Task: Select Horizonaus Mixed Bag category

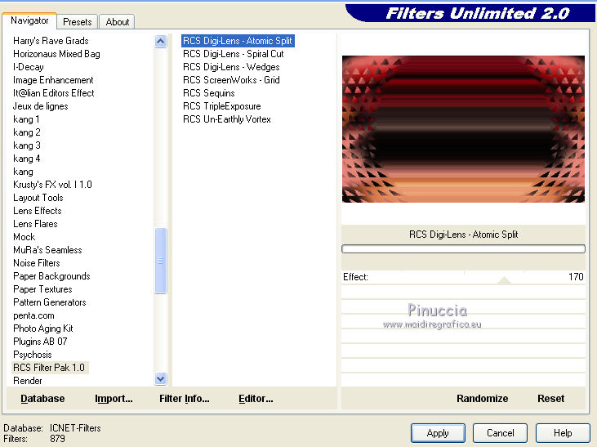Action: [x=56, y=54]
